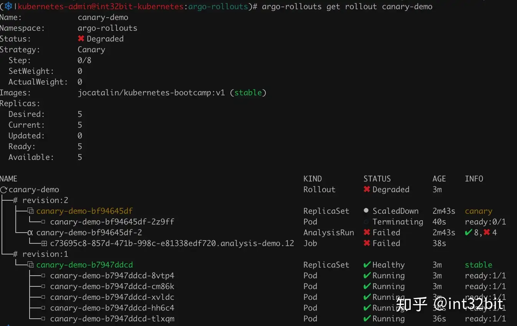
Task: Click the red X next to Degraded status
Action: coord(81,39)
